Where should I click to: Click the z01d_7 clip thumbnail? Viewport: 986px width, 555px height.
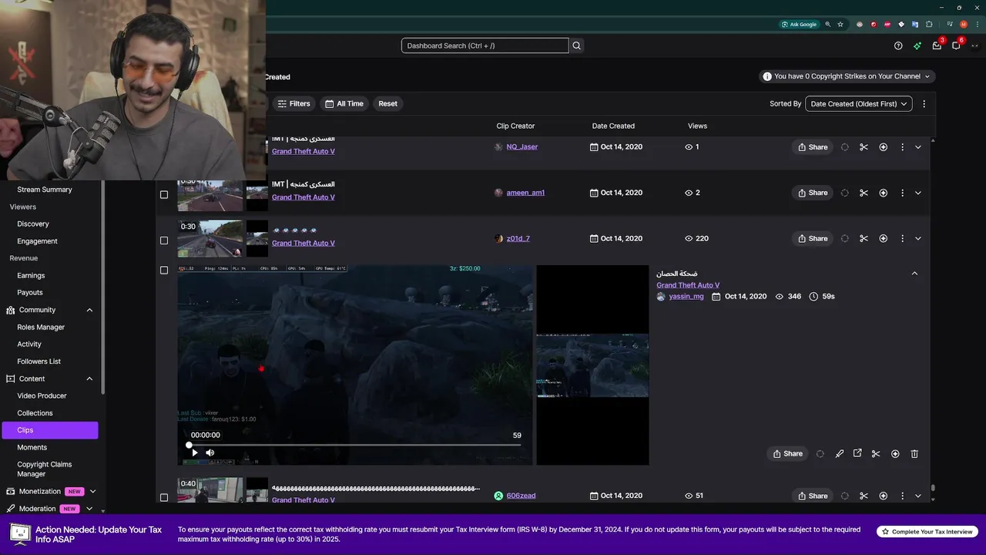(x=210, y=239)
